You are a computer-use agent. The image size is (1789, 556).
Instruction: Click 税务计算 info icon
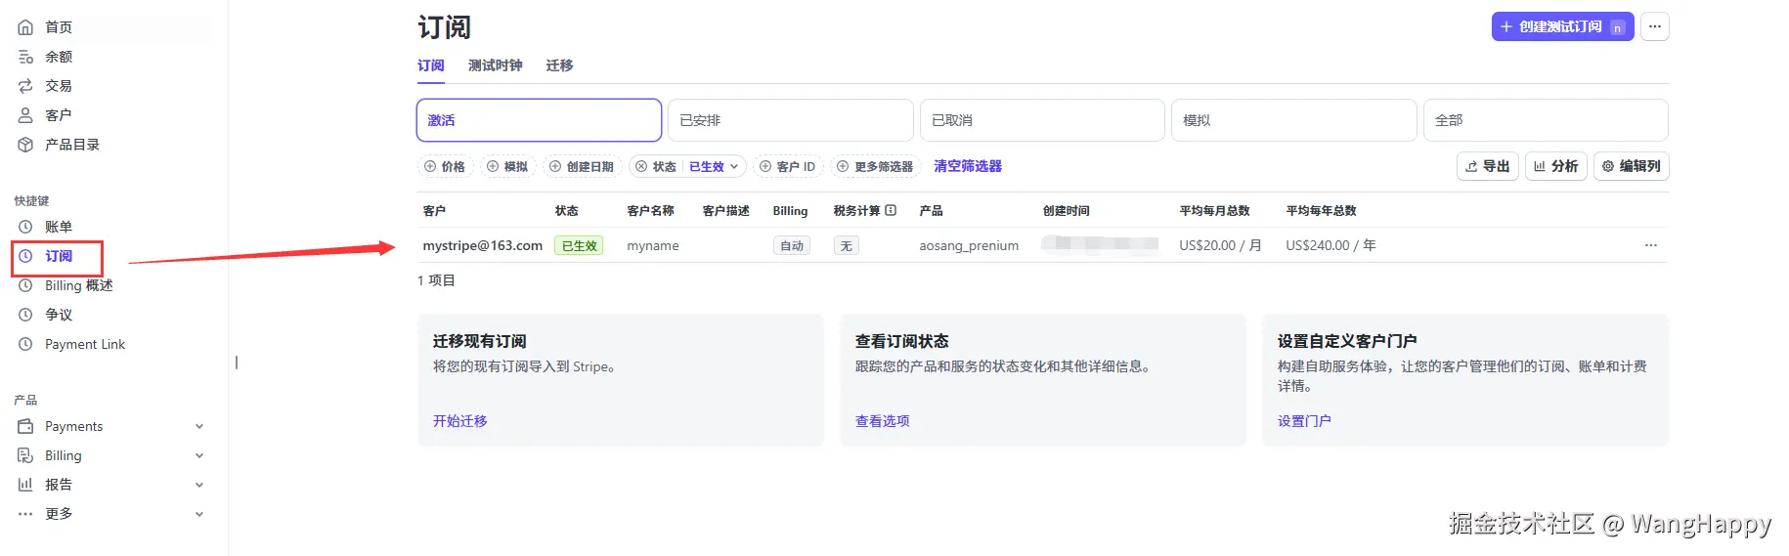891,210
